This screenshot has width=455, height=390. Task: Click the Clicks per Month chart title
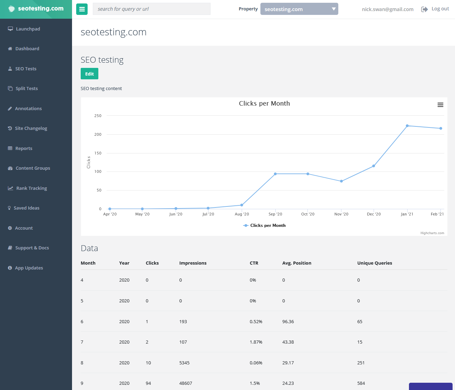pyautogui.click(x=265, y=104)
